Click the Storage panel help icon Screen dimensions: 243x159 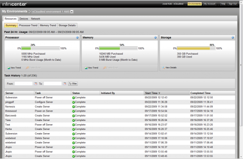click(x=233, y=38)
